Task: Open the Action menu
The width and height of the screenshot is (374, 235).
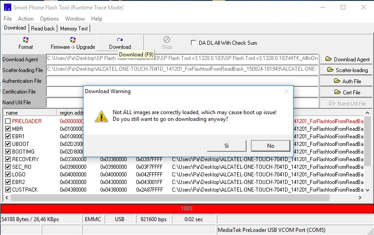Action: (26, 19)
